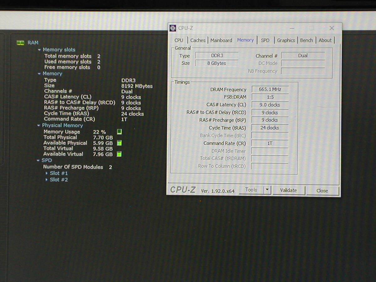This screenshot has height=282, width=376.
Task: Click the empty NB Frequency field
Action: tap(303, 71)
